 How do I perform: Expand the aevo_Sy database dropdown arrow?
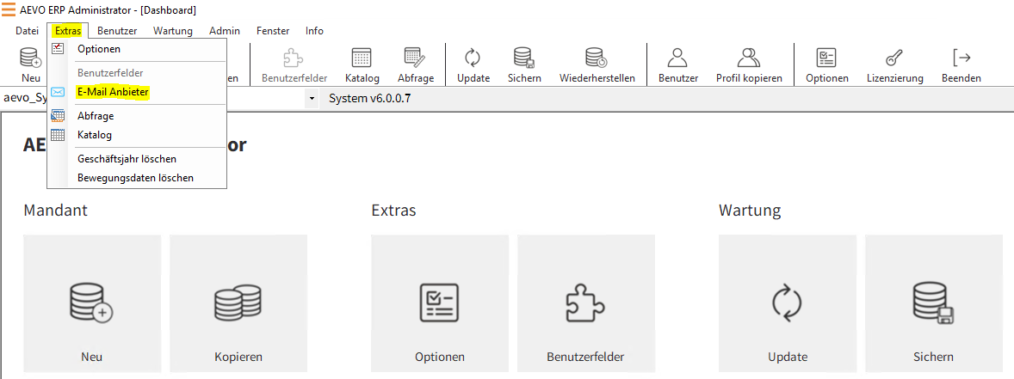tap(312, 99)
